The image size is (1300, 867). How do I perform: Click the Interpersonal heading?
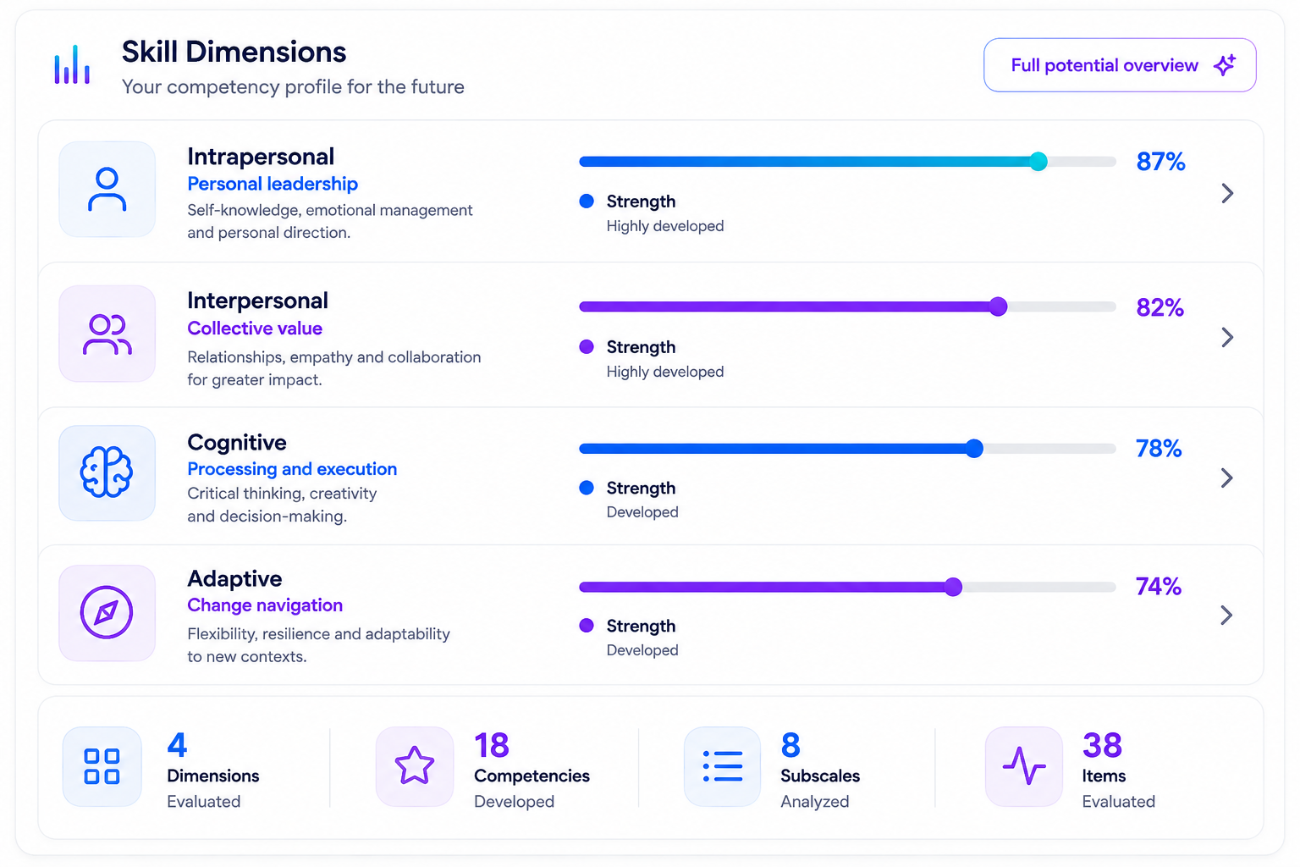click(257, 301)
